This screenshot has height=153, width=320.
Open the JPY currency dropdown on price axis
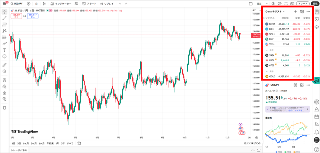(255, 10)
